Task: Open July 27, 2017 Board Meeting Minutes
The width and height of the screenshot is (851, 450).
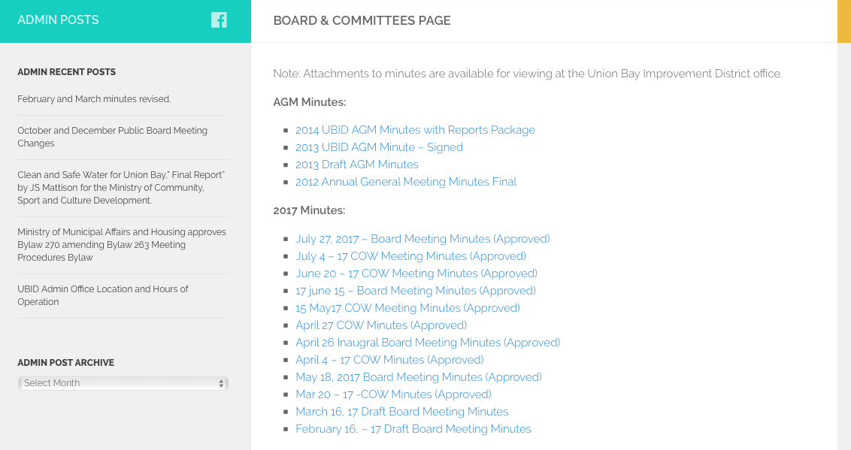Action: 422,239
